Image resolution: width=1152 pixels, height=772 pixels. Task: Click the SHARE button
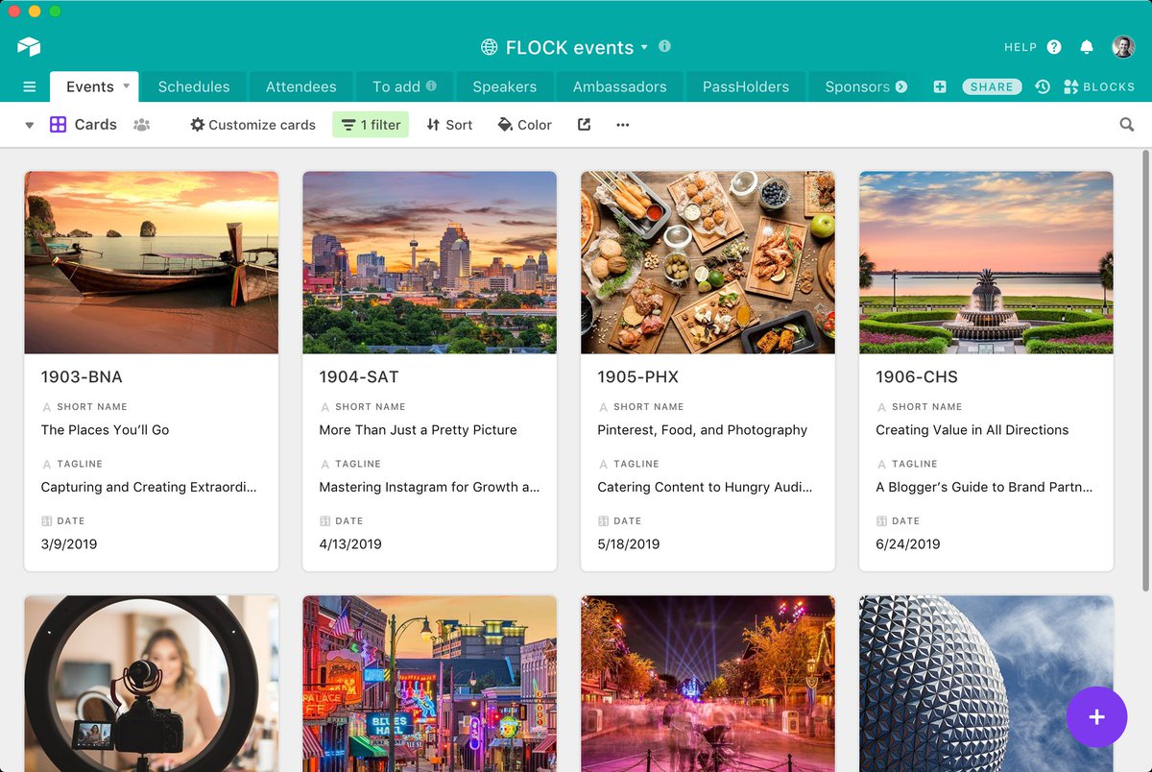(x=992, y=86)
